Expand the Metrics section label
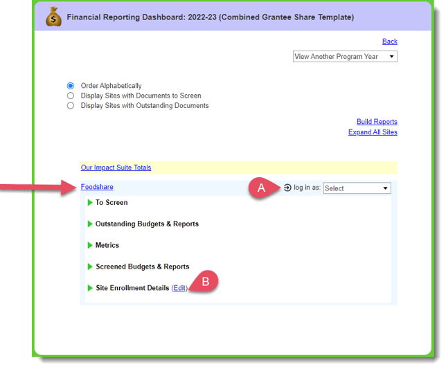The image size is (446, 369). 107,245
